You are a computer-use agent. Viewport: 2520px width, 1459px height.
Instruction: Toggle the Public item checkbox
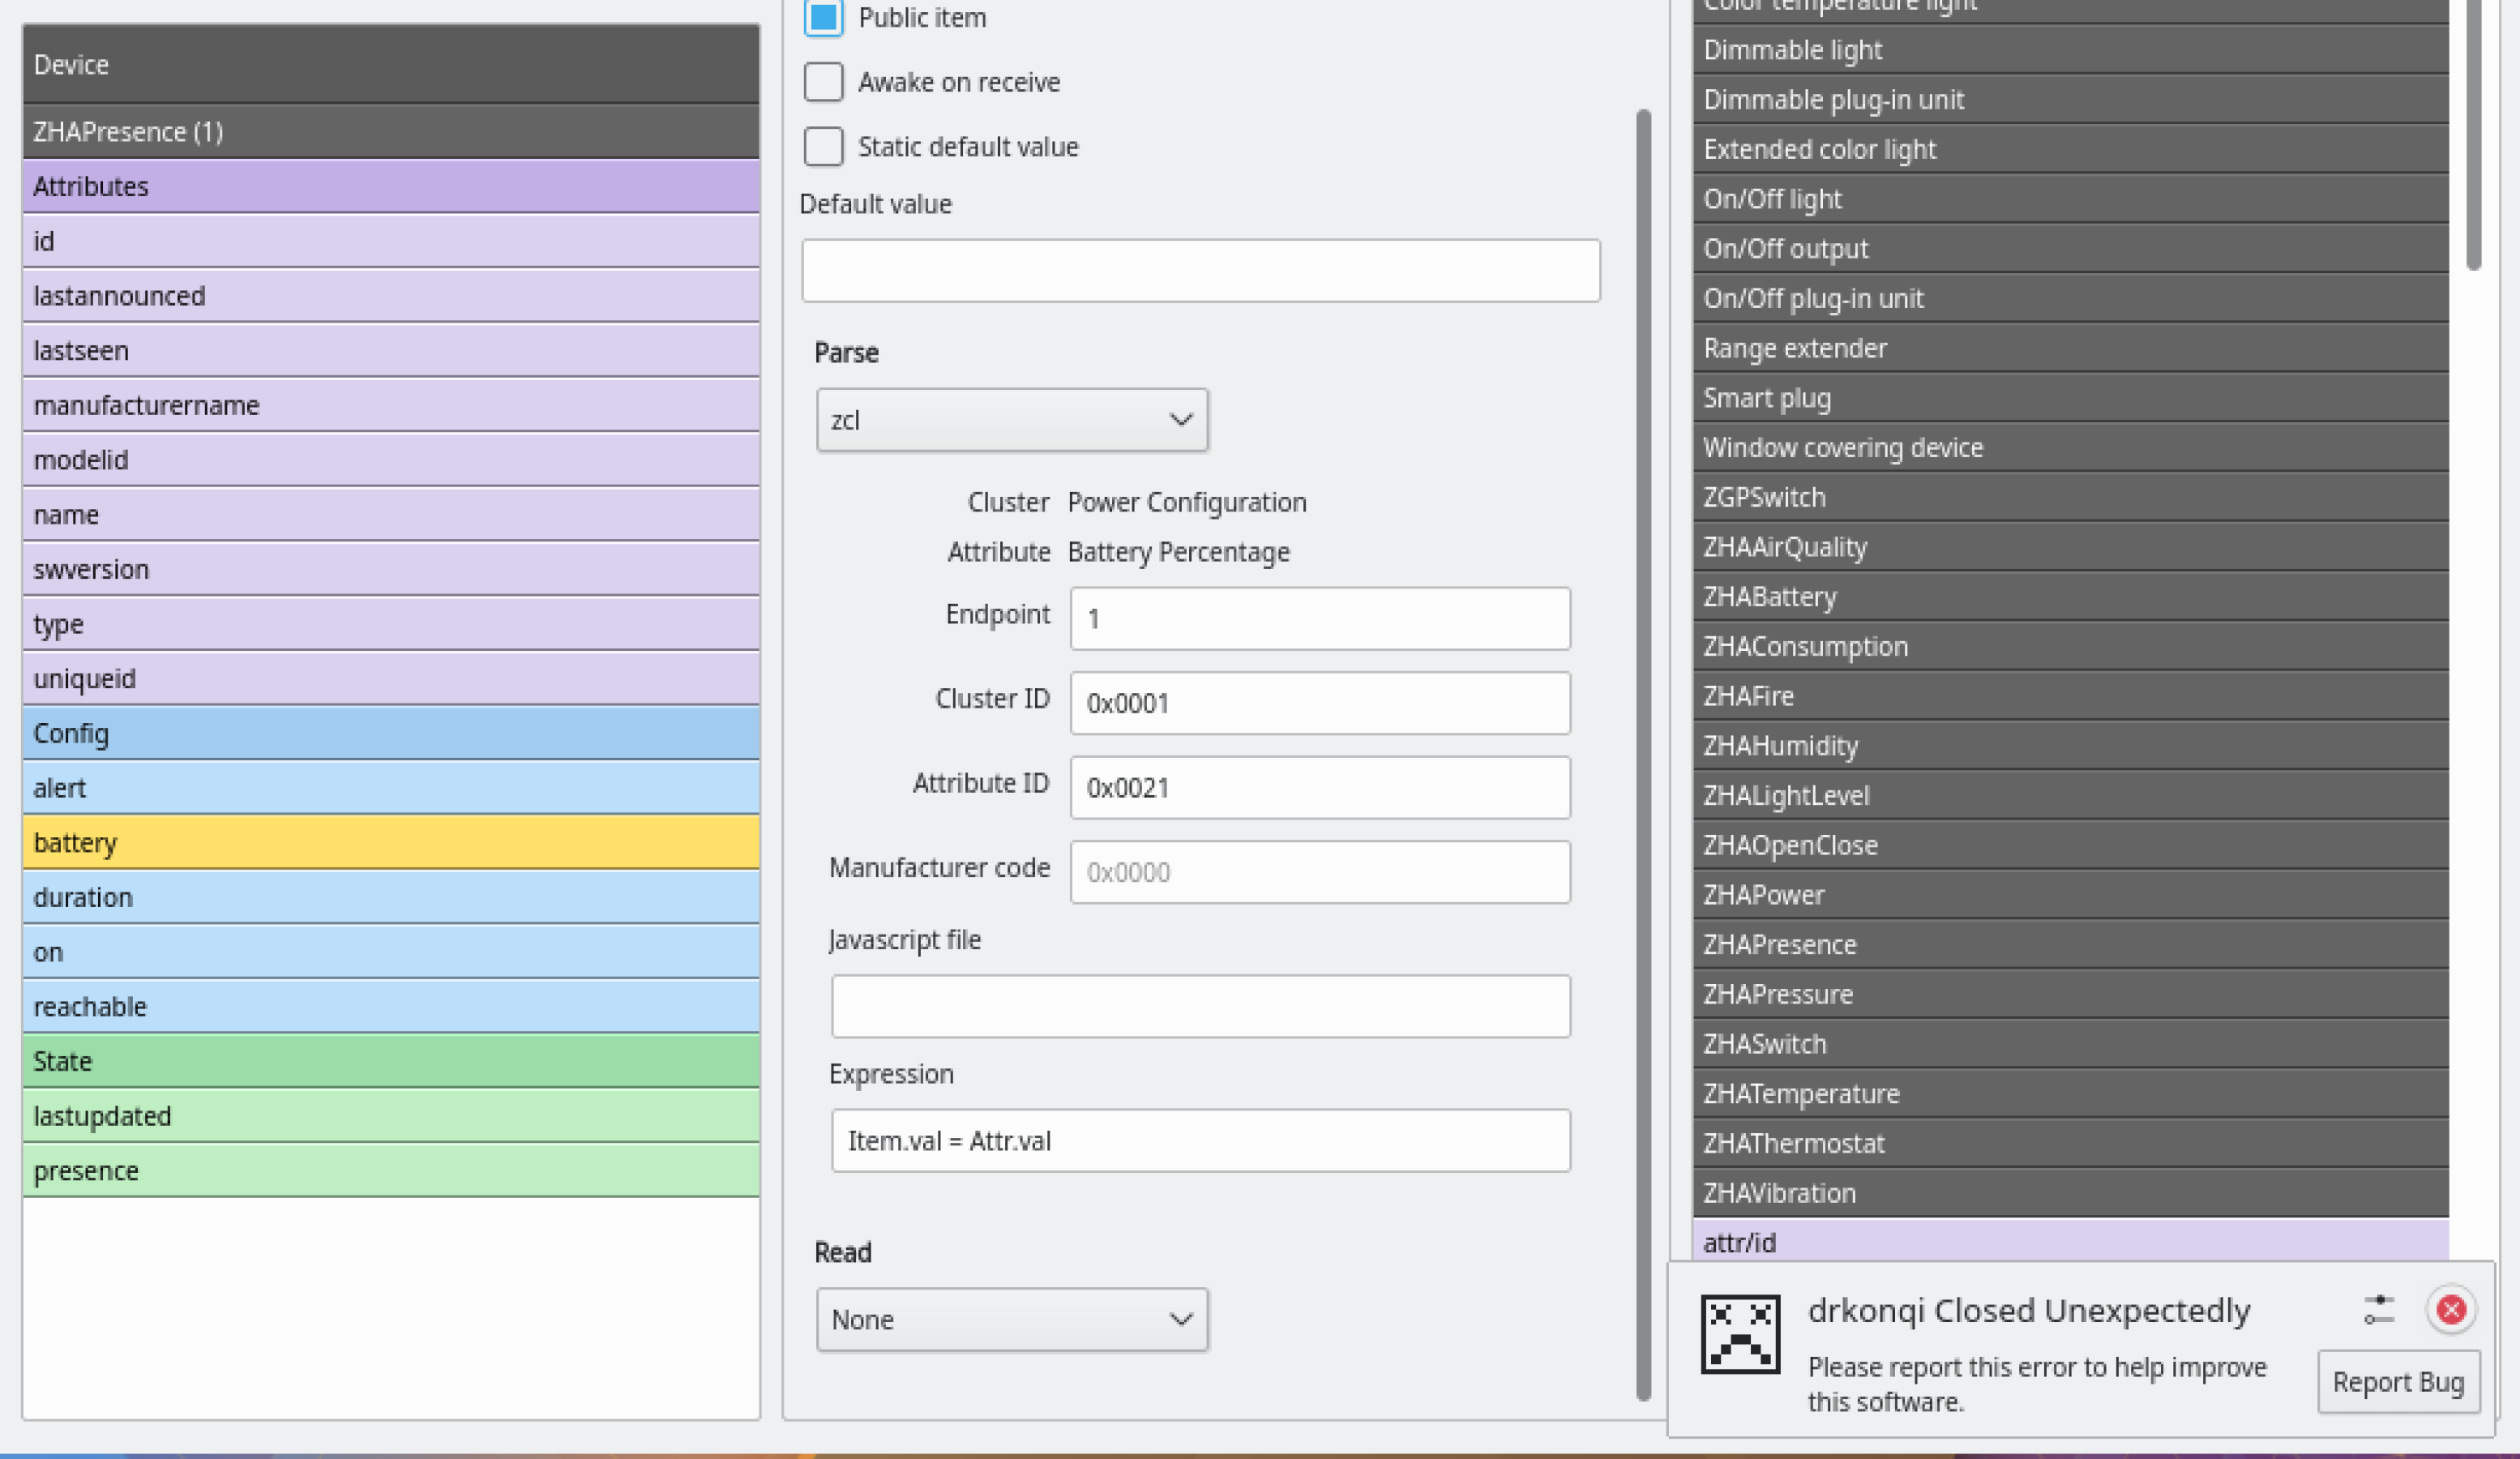pyautogui.click(x=823, y=18)
